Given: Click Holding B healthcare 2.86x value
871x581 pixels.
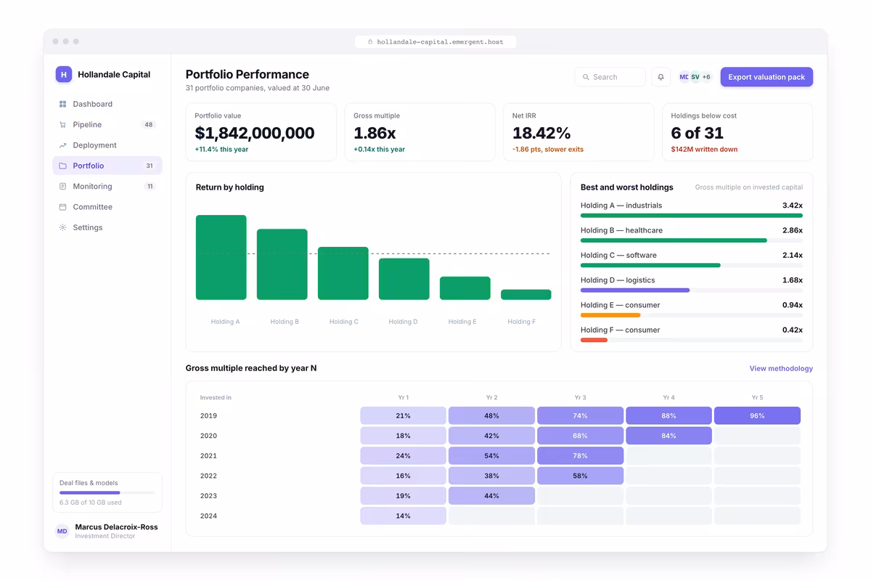Looking at the screenshot, I should [793, 230].
